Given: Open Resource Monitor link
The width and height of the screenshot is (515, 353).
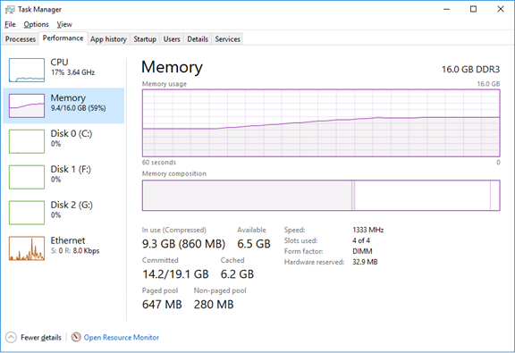Looking at the screenshot, I should 122,337.
